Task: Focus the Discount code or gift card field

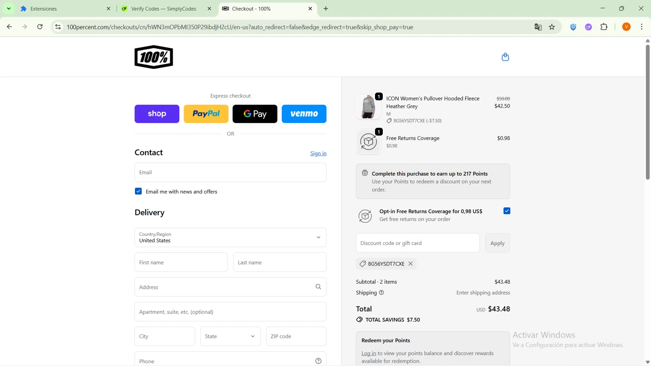Action: tap(418, 243)
